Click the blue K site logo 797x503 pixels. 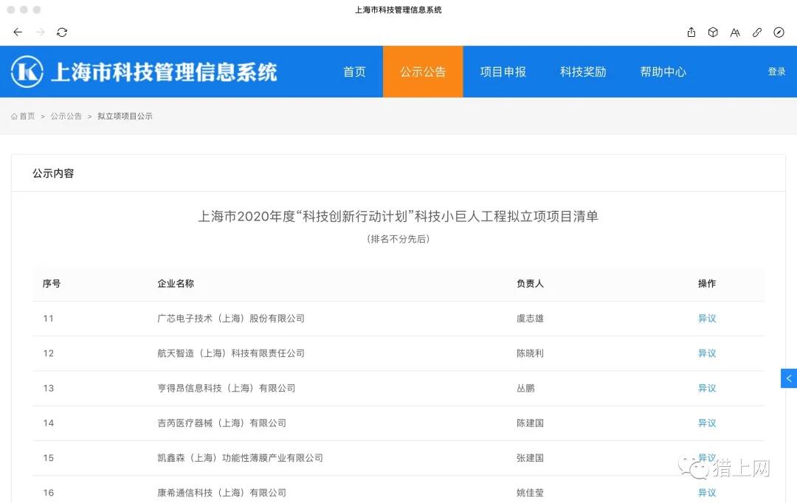click(27, 72)
